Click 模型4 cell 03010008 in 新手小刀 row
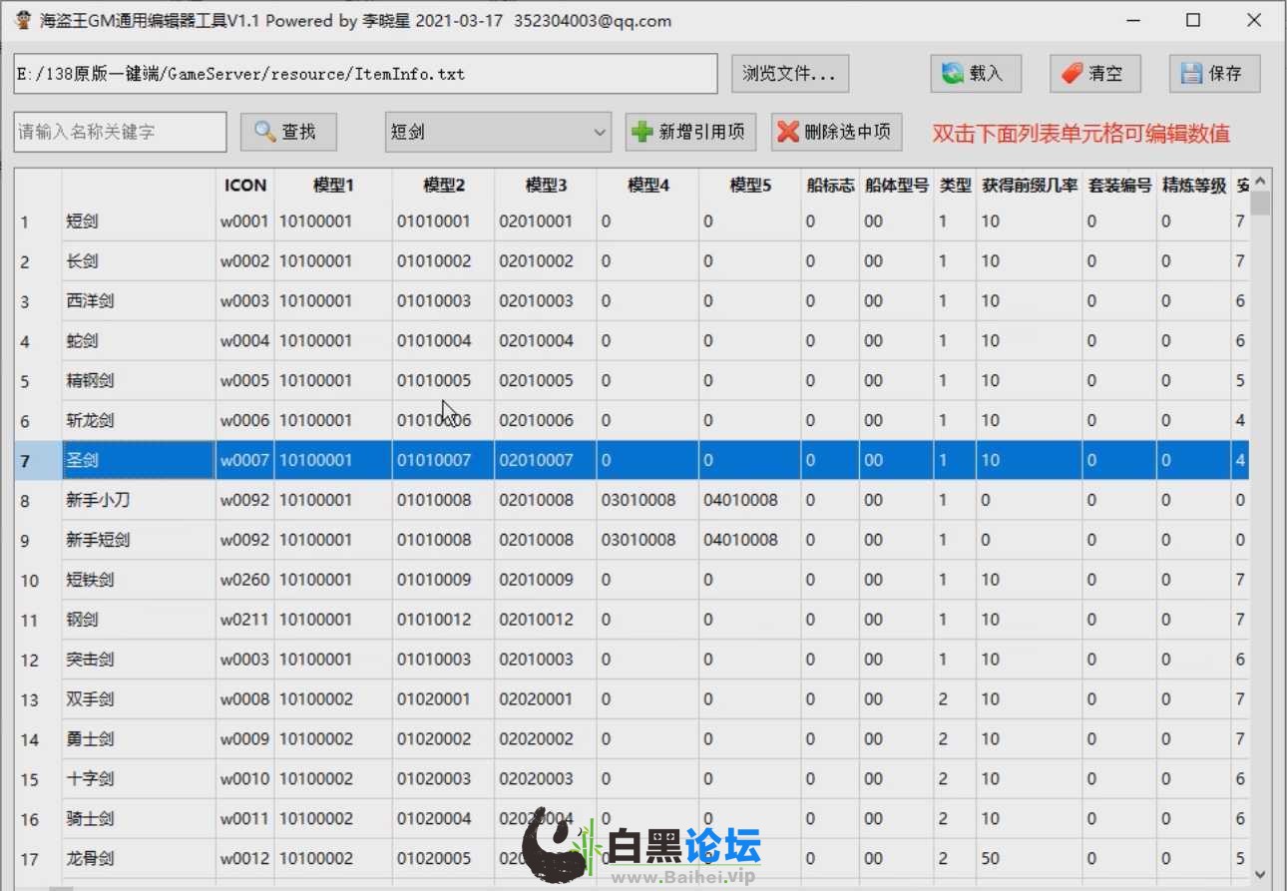1287x891 pixels. pos(648,500)
